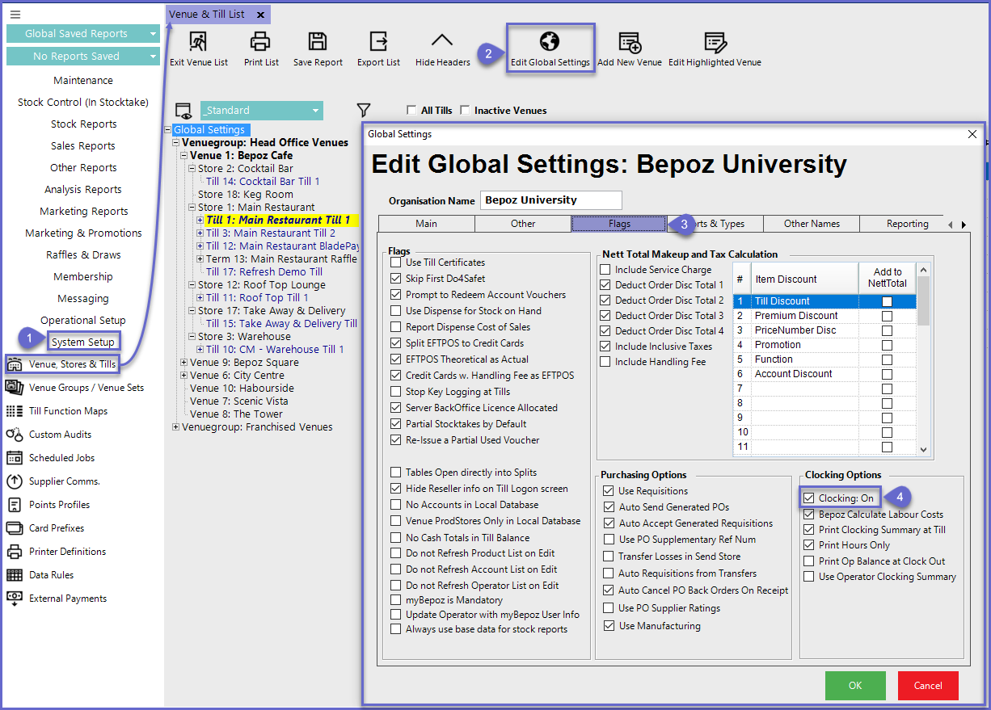Screen dimensions: 991x710
Task: Toggle Use Requisitions checkbox
Action: coord(609,491)
